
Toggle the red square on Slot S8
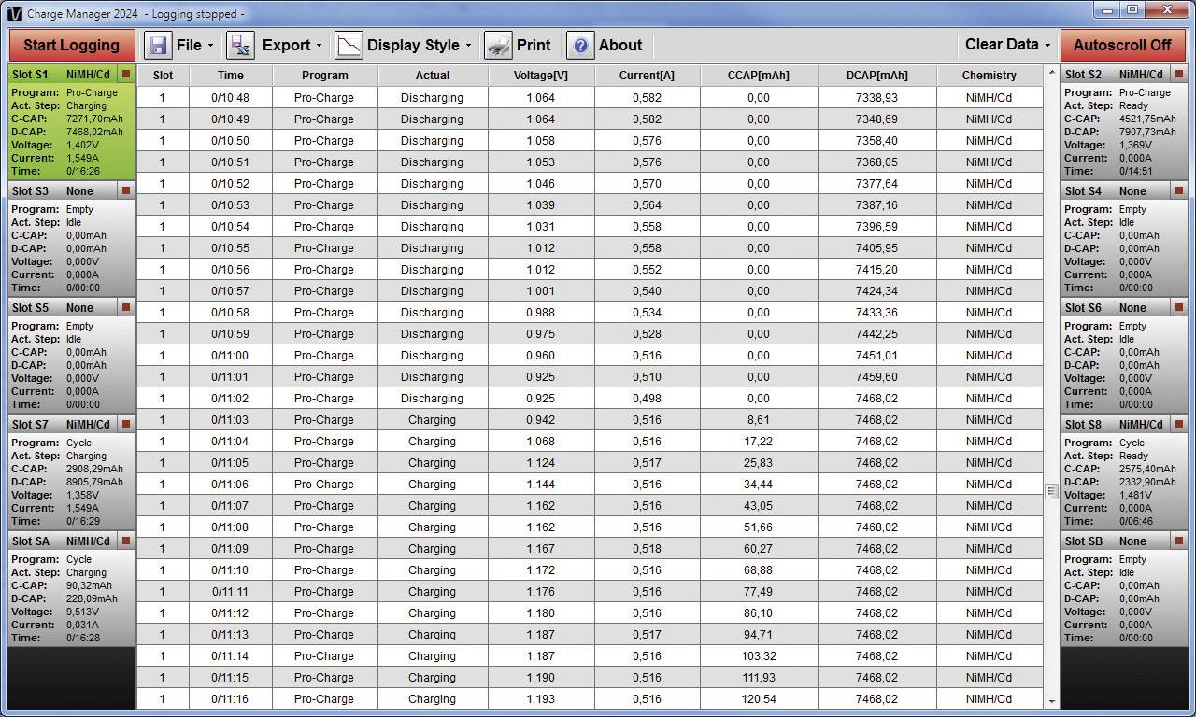coord(1179,424)
